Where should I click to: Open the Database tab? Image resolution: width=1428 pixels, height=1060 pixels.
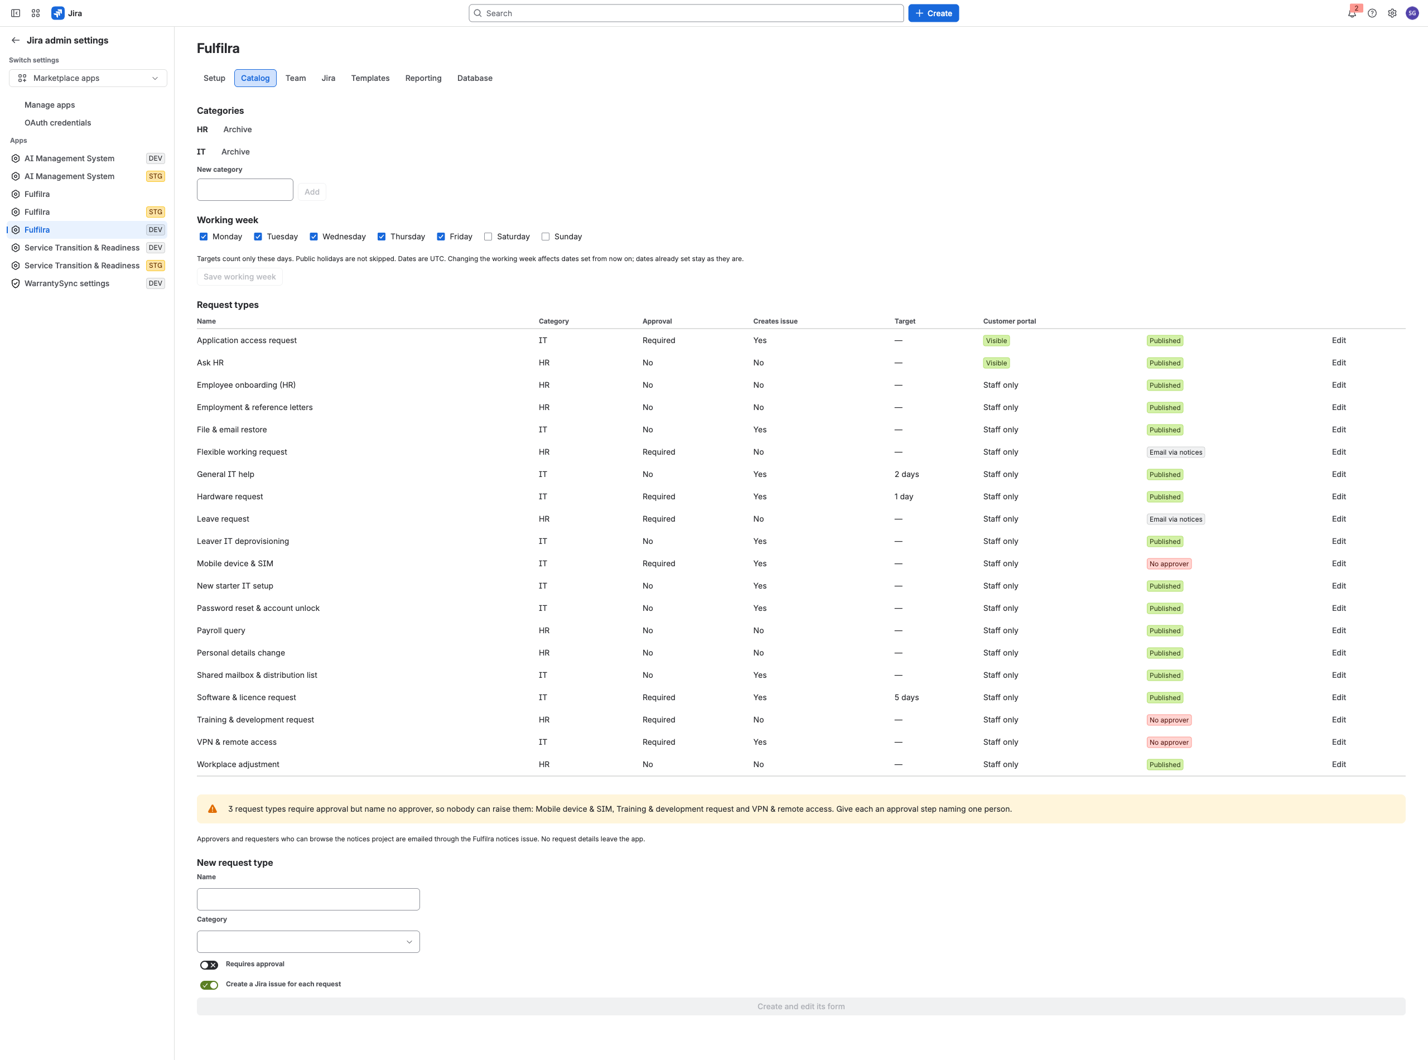pos(475,78)
